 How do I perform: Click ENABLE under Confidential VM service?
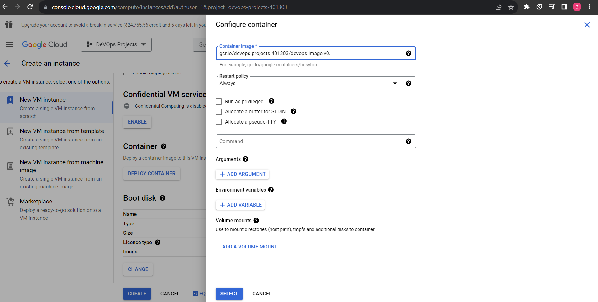tap(137, 122)
